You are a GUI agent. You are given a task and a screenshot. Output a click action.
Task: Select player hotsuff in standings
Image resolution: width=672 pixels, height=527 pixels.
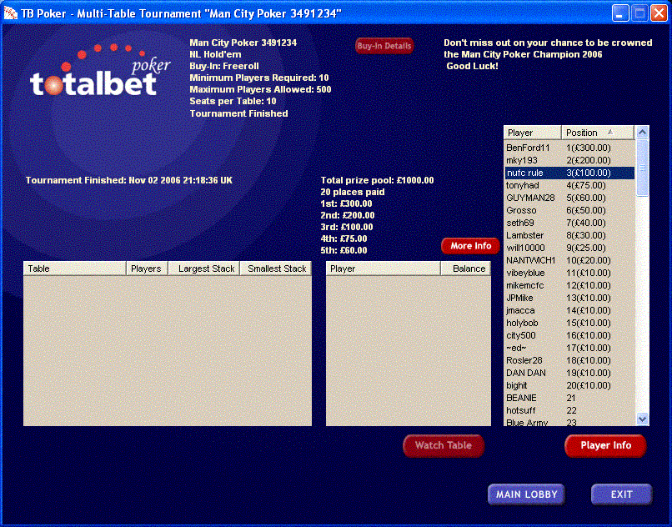521,410
